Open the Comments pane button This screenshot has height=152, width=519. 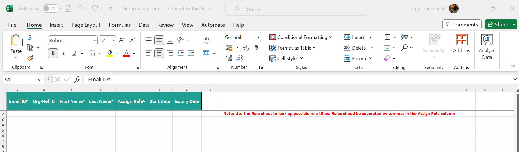click(462, 25)
